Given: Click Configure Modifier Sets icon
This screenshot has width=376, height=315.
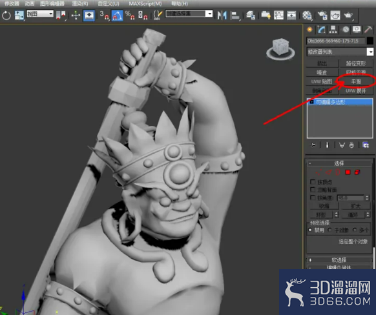Looking at the screenshot, I should [x=366, y=145].
